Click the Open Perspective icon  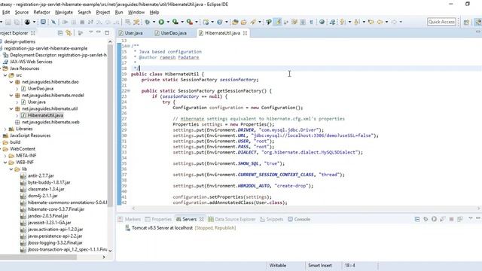pos(466,22)
